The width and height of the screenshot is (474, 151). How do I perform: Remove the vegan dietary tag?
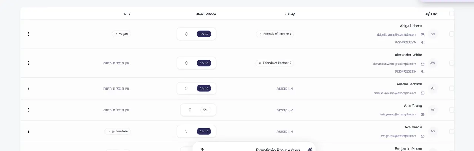click(116, 34)
